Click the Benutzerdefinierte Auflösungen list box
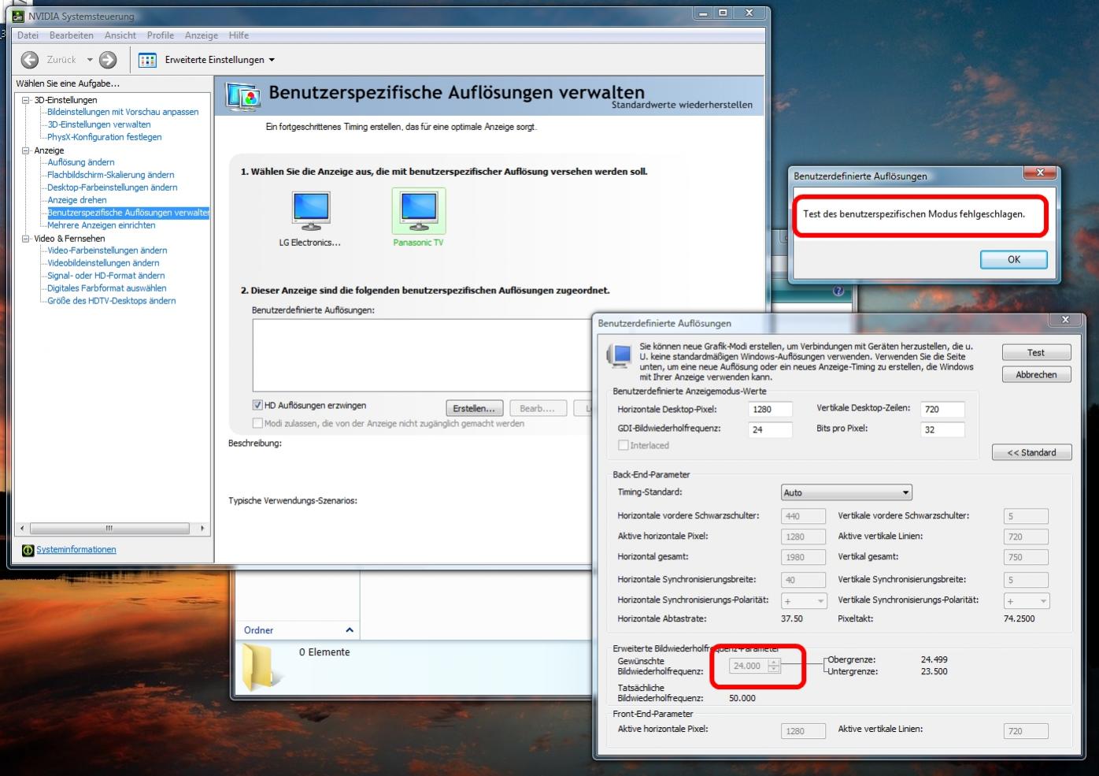The image size is (1099, 776). (422, 355)
